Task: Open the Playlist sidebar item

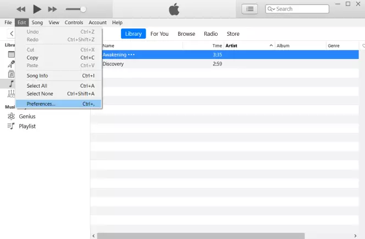Action: [x=27, y=126]
